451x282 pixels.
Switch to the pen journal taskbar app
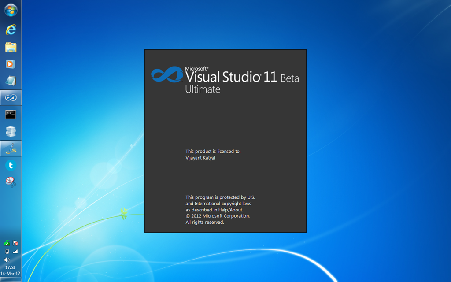pyautogui.click(x=11, y=148)
